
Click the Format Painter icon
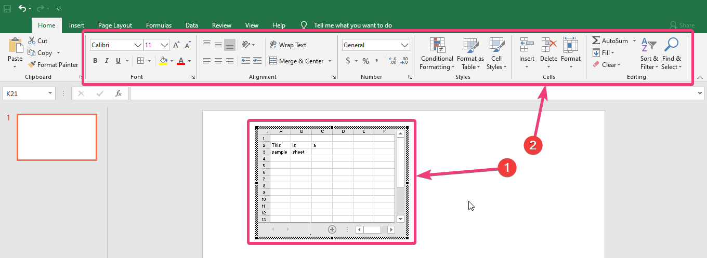tap(32, 65)
